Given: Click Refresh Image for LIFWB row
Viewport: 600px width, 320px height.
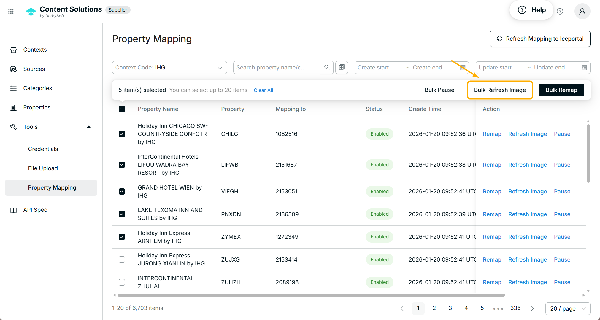Looking at the screenshot, I should click(528, 165).
